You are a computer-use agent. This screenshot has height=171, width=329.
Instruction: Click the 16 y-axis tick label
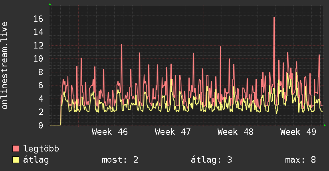click(x=38, y=19)
